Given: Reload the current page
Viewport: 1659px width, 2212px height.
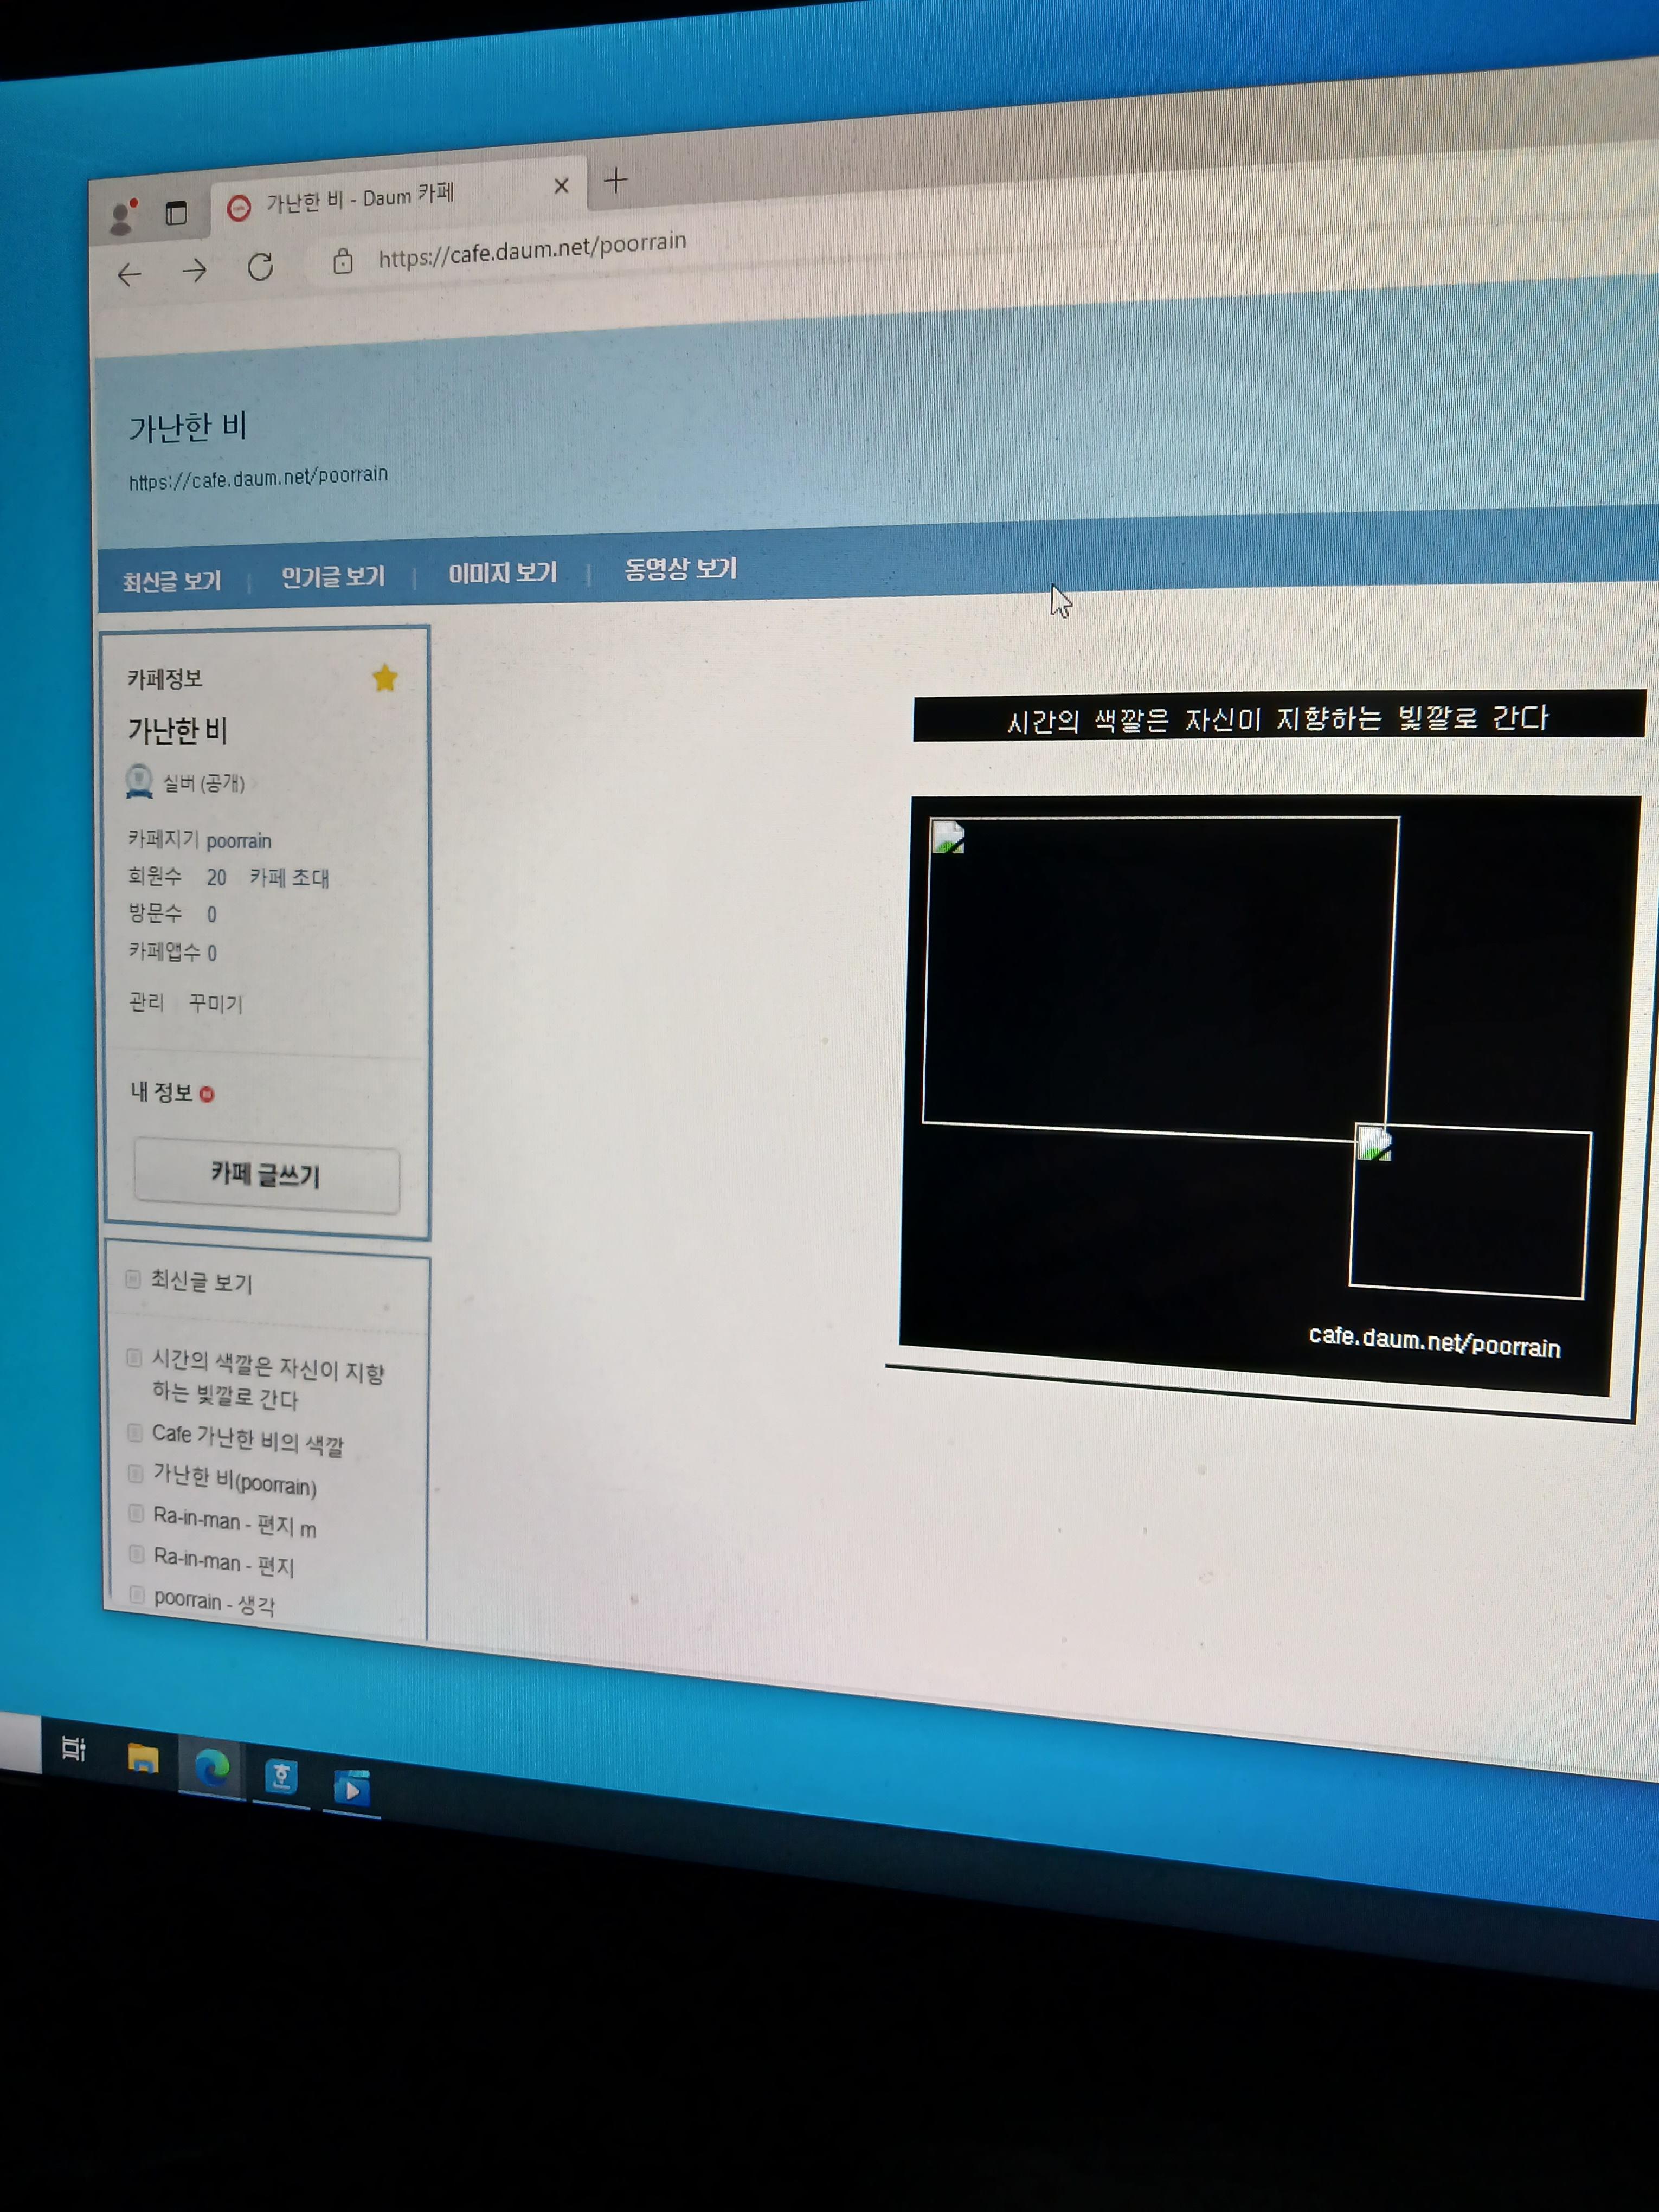Looking at the screenshot, I should click(261, 267).
